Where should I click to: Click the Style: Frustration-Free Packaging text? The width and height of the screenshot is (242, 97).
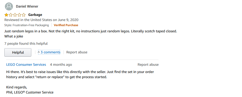pyautogui.click(x=26, y=25)
